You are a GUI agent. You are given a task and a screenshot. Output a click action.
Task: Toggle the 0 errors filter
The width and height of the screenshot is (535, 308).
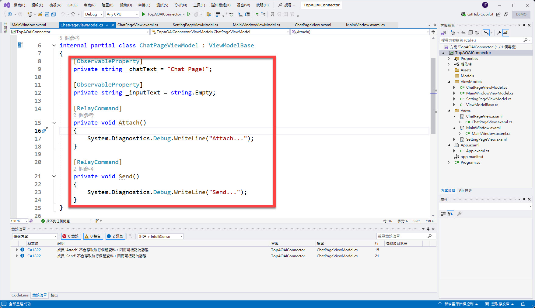coord(71,236)
